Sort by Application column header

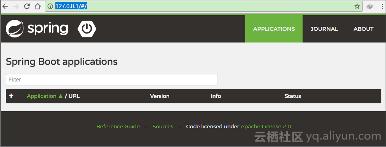42,96
